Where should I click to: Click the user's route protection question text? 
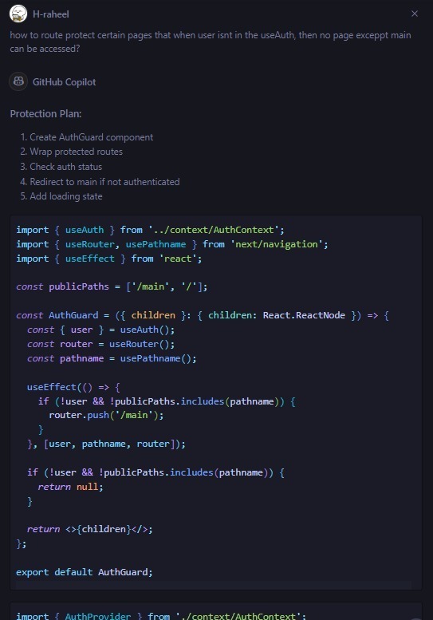click(x=211, y=42)
